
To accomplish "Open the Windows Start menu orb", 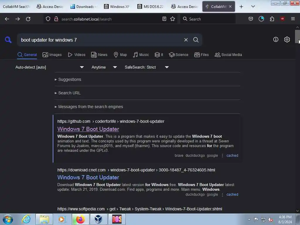I will coord(8,219).
